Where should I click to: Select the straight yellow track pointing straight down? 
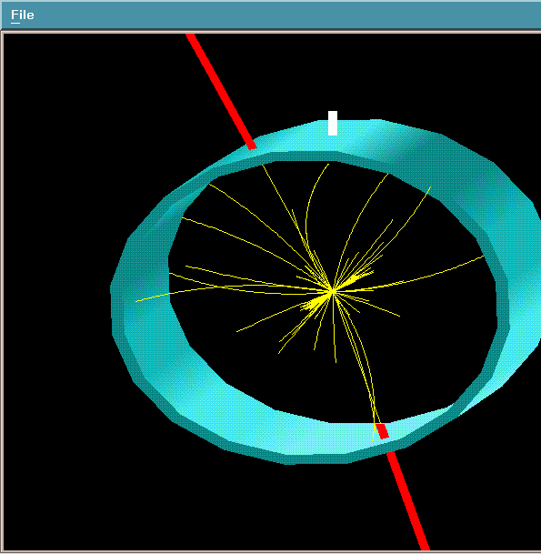pyautogui.click(x=334, y=328)
